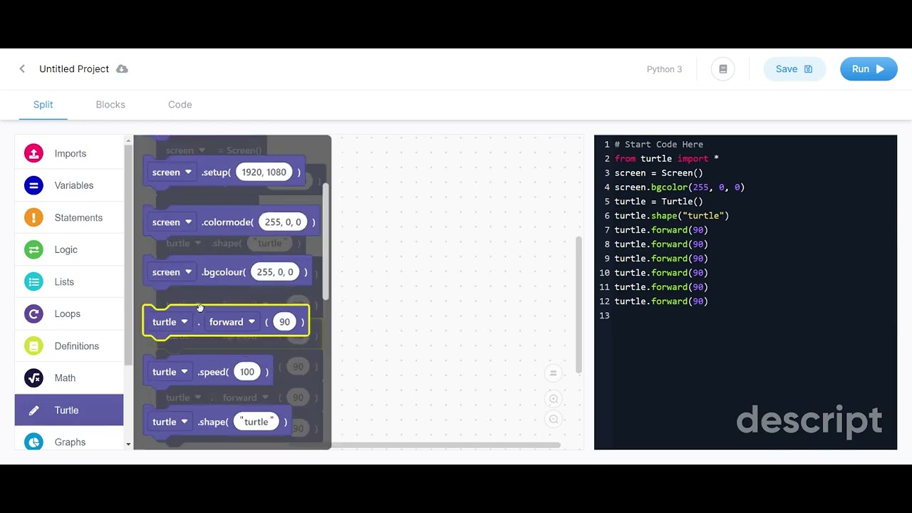The height and width of the screenshot is (513, 912).
Task: Open the Statements category icon
Action: 33,217
